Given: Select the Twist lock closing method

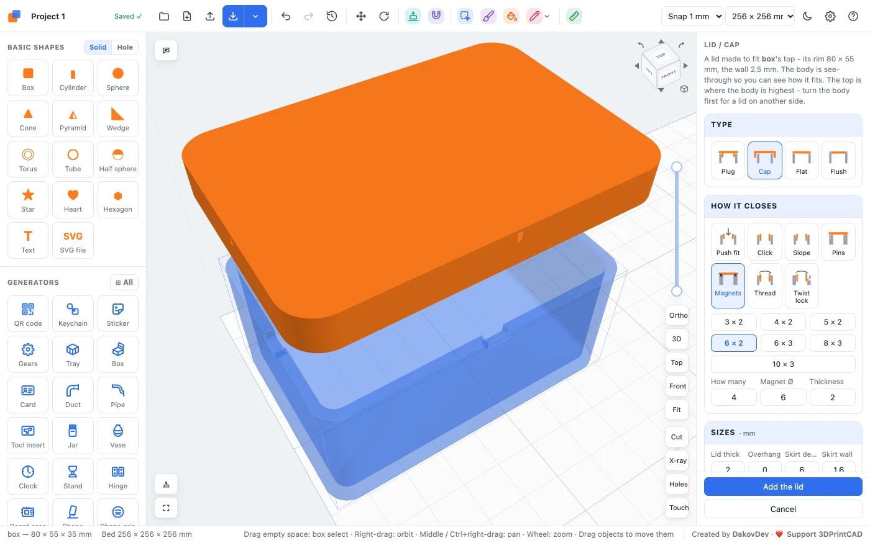Looking at the screenshot, I should click(802, 285).
